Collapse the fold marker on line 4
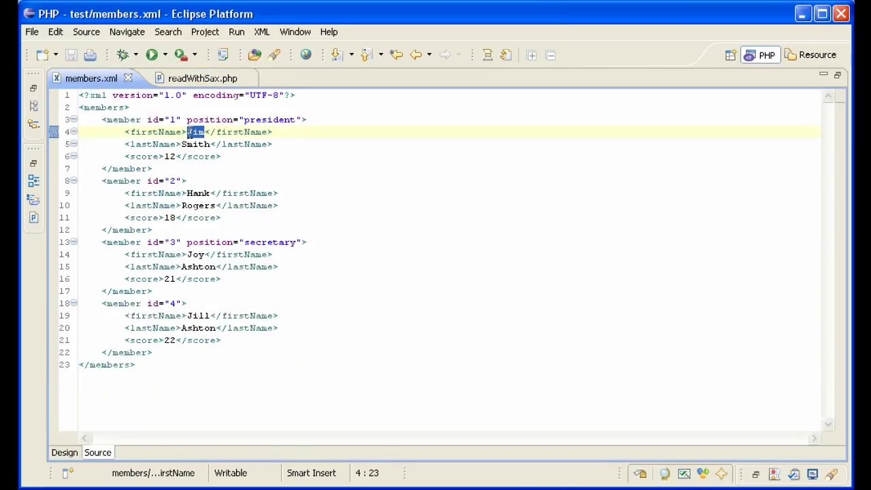This screenshot has height=490, width=871. click(73, 132)
